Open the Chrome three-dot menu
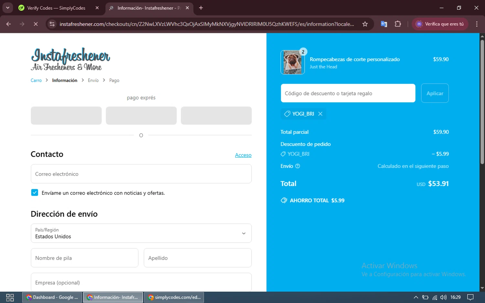Screen dimensions: 485x303 click(477, 24)
